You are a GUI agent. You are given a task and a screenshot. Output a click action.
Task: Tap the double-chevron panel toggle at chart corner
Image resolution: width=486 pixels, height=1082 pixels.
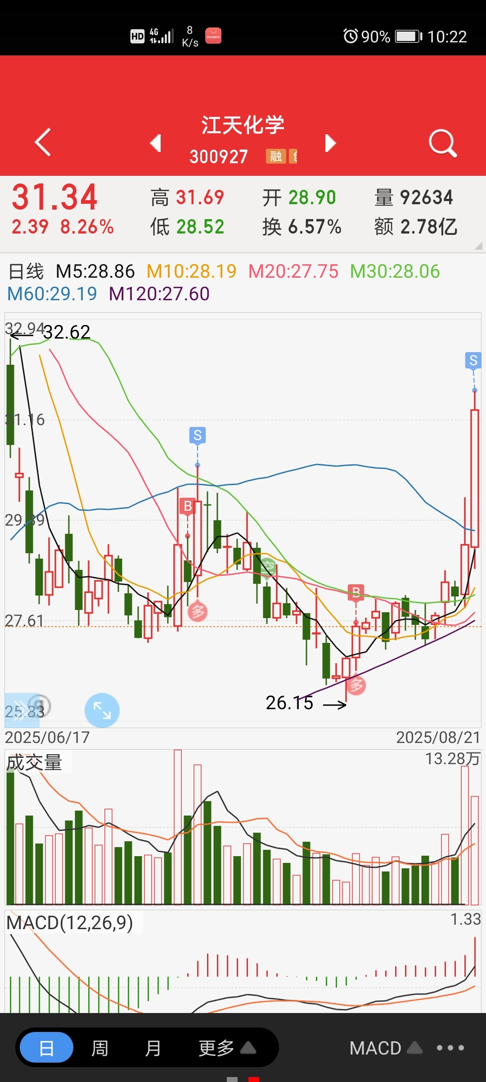22,710
